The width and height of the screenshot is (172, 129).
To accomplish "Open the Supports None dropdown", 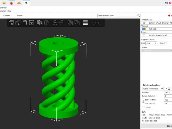I will click(x=160, y=40).
